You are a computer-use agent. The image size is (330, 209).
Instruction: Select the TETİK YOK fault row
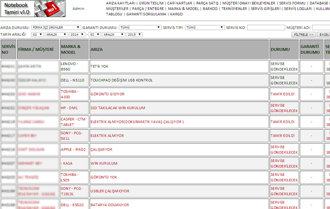179,67
